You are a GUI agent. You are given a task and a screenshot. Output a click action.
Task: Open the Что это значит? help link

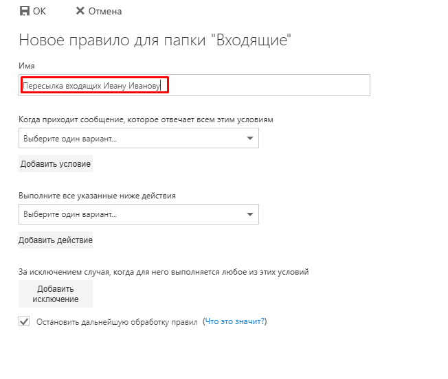tap(235, 321)
